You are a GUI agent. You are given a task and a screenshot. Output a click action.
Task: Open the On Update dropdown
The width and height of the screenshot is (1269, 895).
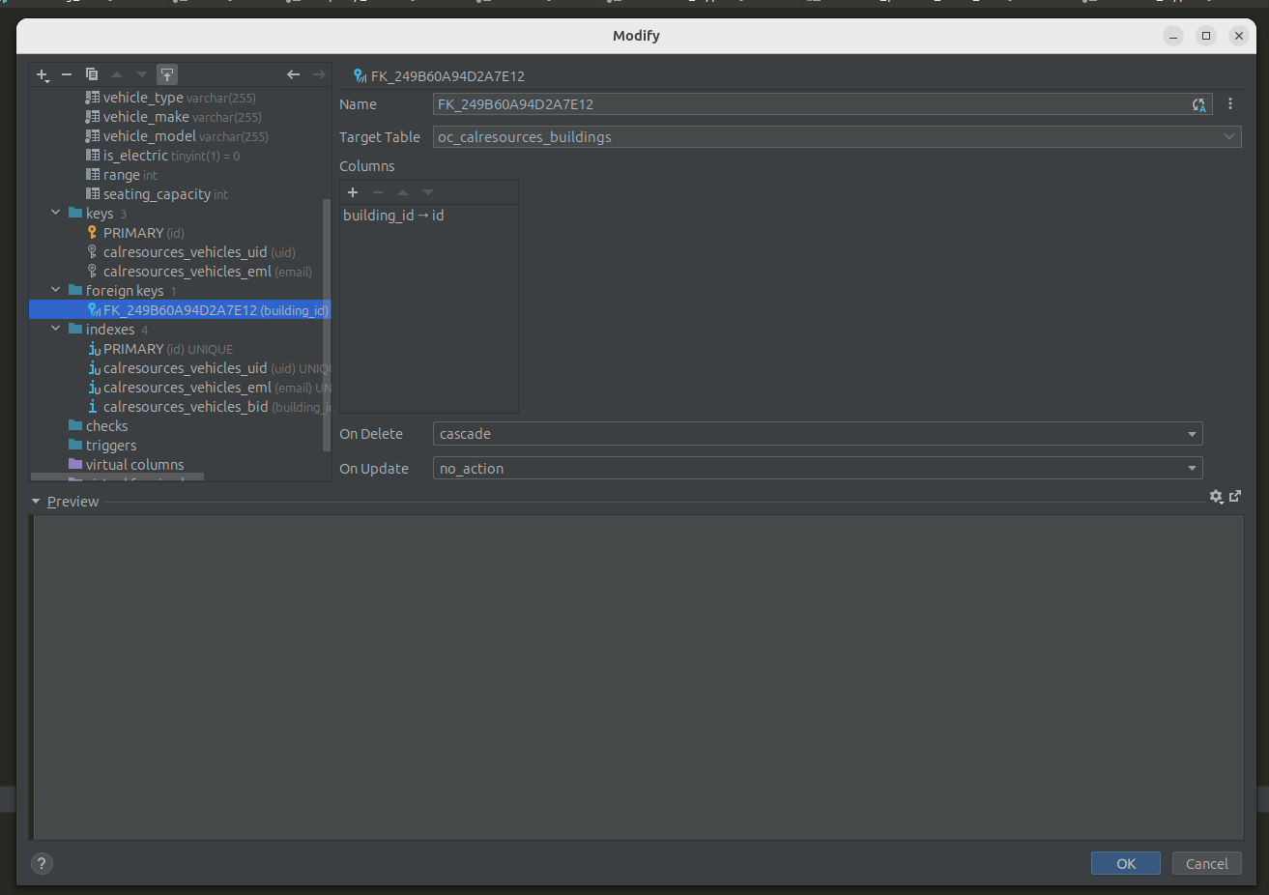click(1192, 468)
